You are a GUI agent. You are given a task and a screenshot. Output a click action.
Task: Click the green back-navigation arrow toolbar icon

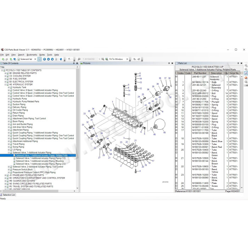[3, 59]
